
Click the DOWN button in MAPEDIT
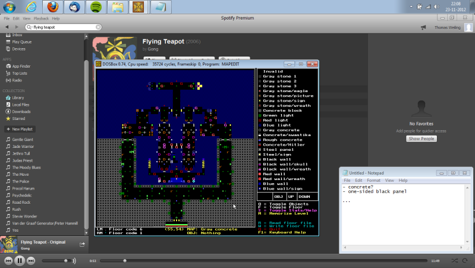point(304,197)
